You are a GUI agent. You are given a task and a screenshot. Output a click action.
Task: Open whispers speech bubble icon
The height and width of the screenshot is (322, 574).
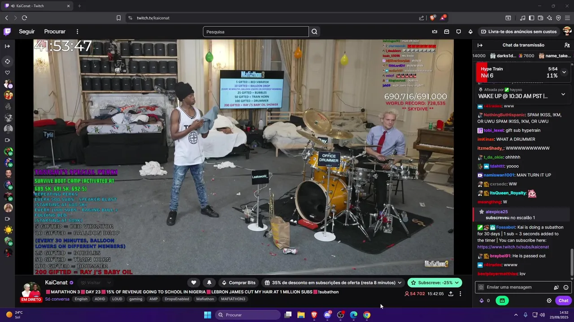pyautogui.click(x=458, y=32)
